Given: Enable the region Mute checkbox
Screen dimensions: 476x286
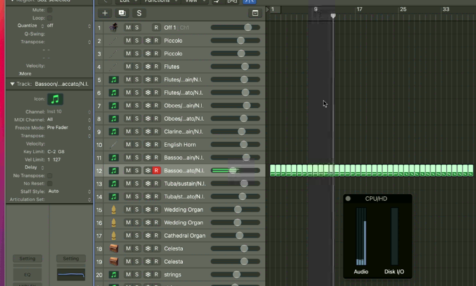Looking at the screenshot, I should 50,10.
